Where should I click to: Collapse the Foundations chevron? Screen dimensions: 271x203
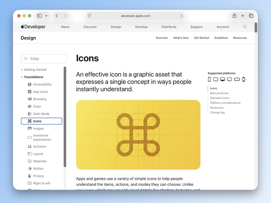(22, 77)
